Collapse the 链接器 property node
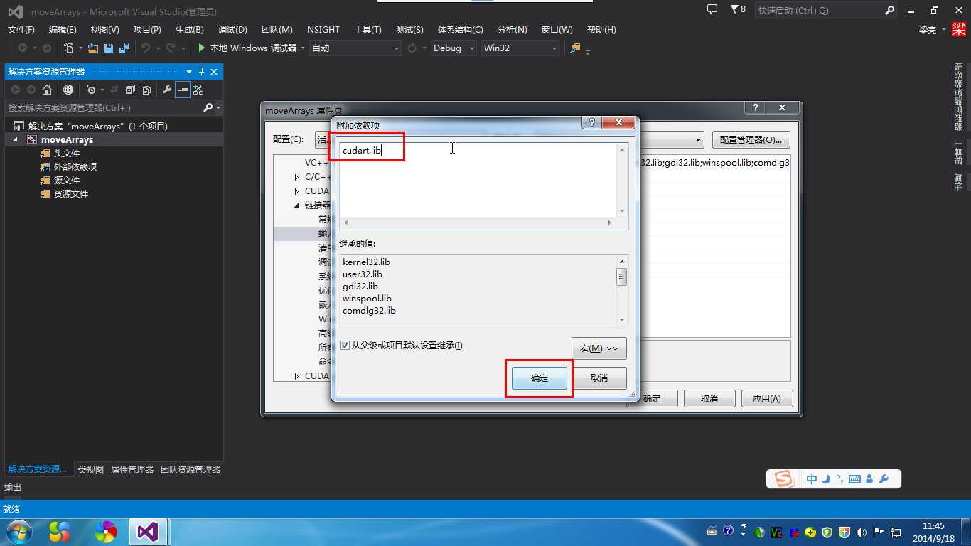Screen dimensions: 971x546 point(297,205)
